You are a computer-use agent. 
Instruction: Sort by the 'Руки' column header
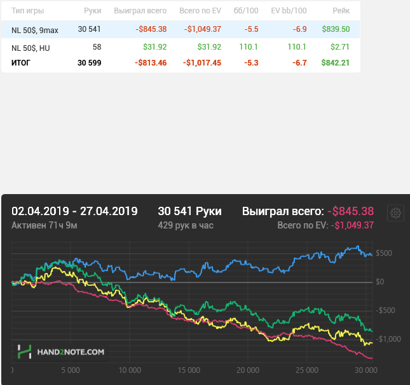tap(92, 11)
